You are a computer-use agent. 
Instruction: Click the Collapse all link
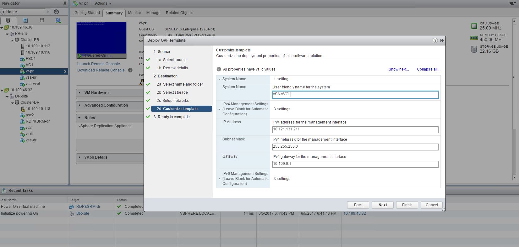pos(428,69)
